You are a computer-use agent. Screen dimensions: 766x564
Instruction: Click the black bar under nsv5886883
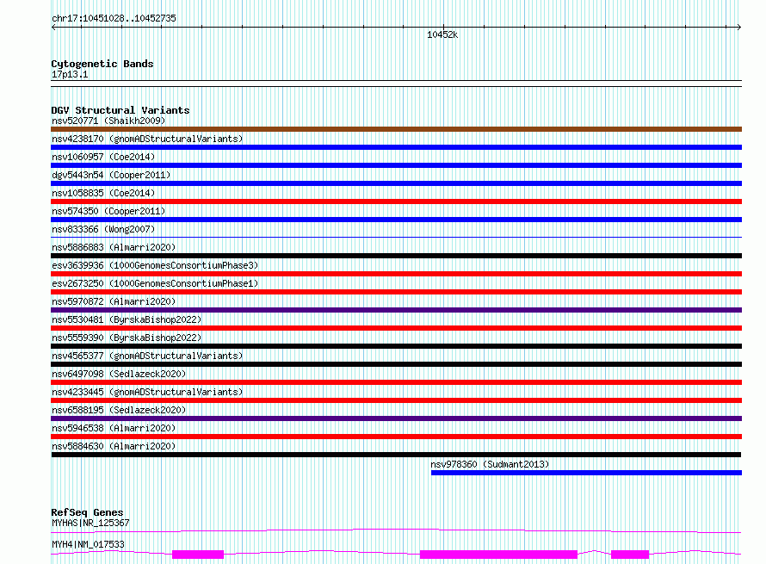click(396, 256)
